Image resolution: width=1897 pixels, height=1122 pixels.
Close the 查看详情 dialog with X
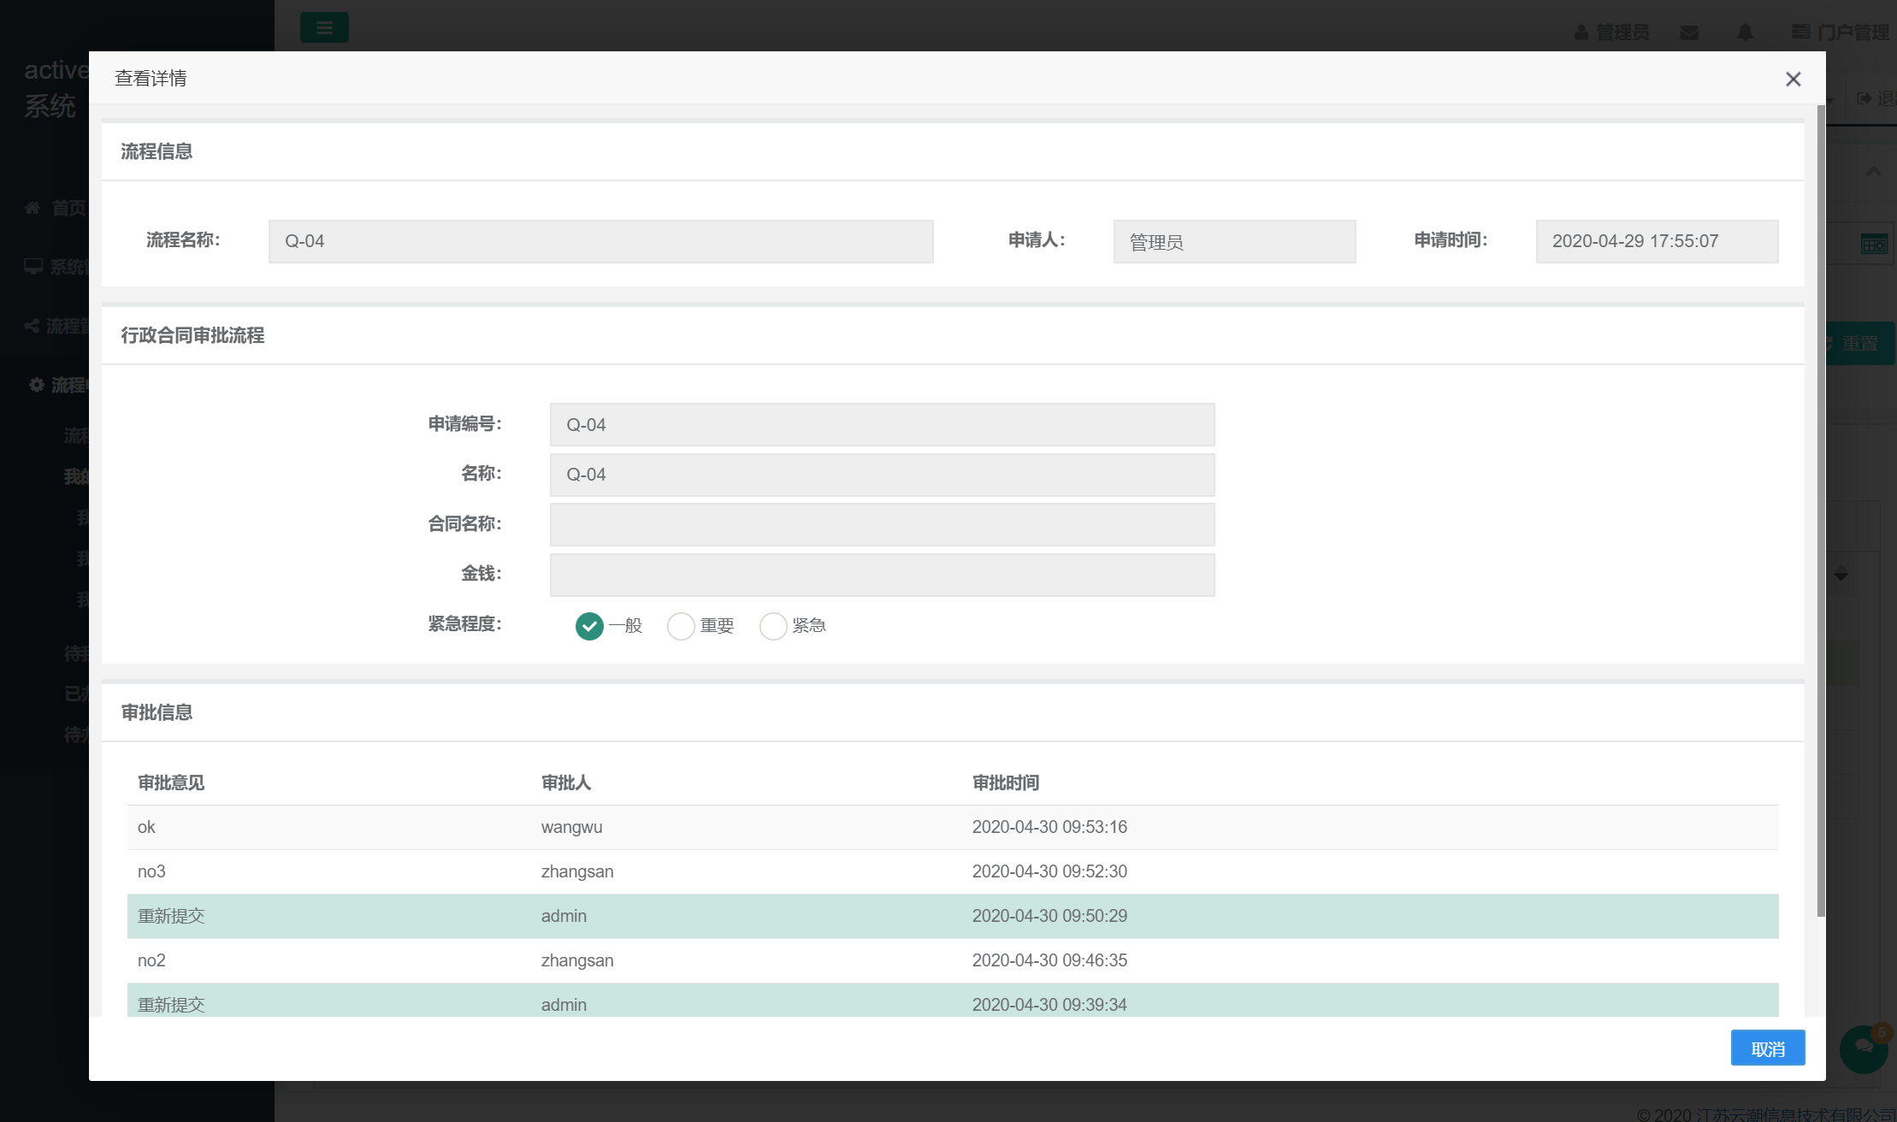(1793, 79)
